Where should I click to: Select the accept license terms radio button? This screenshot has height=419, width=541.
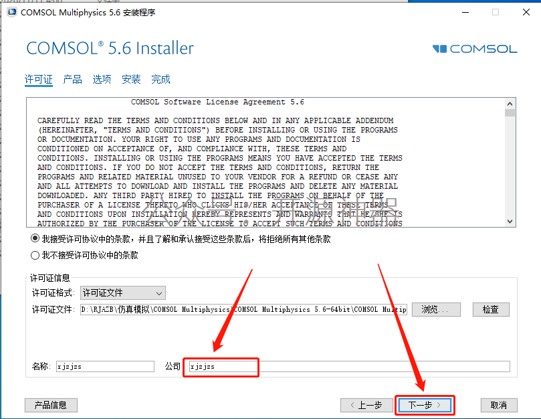click(x=35, y=239)
